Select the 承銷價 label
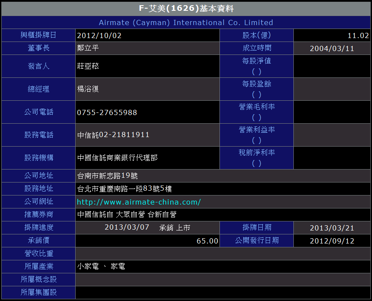Image resolution: width=372 pixels, height=301 pixels. pyautogui.click(x=38, y=240)
